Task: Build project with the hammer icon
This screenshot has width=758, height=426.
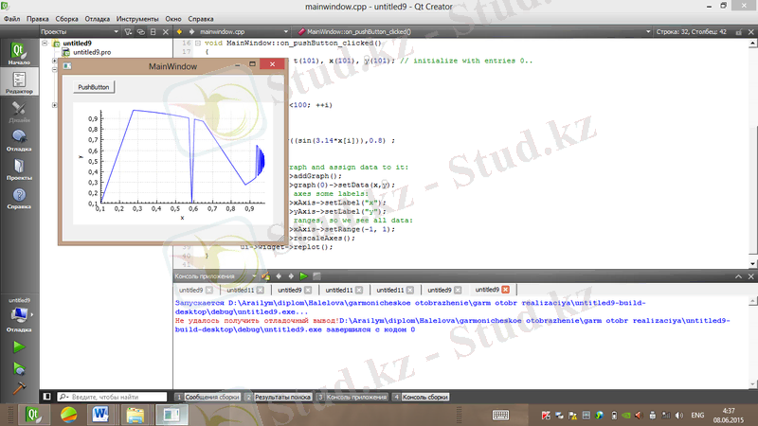Action: (x=19, y=388)
